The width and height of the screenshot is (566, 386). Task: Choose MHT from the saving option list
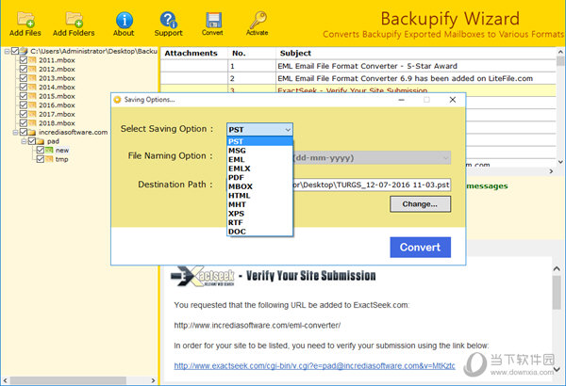click(x=259, y=204)
